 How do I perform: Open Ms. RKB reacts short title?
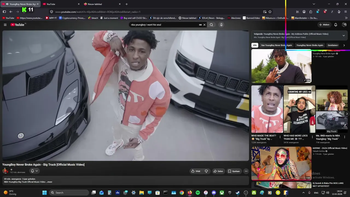point(328,137)
